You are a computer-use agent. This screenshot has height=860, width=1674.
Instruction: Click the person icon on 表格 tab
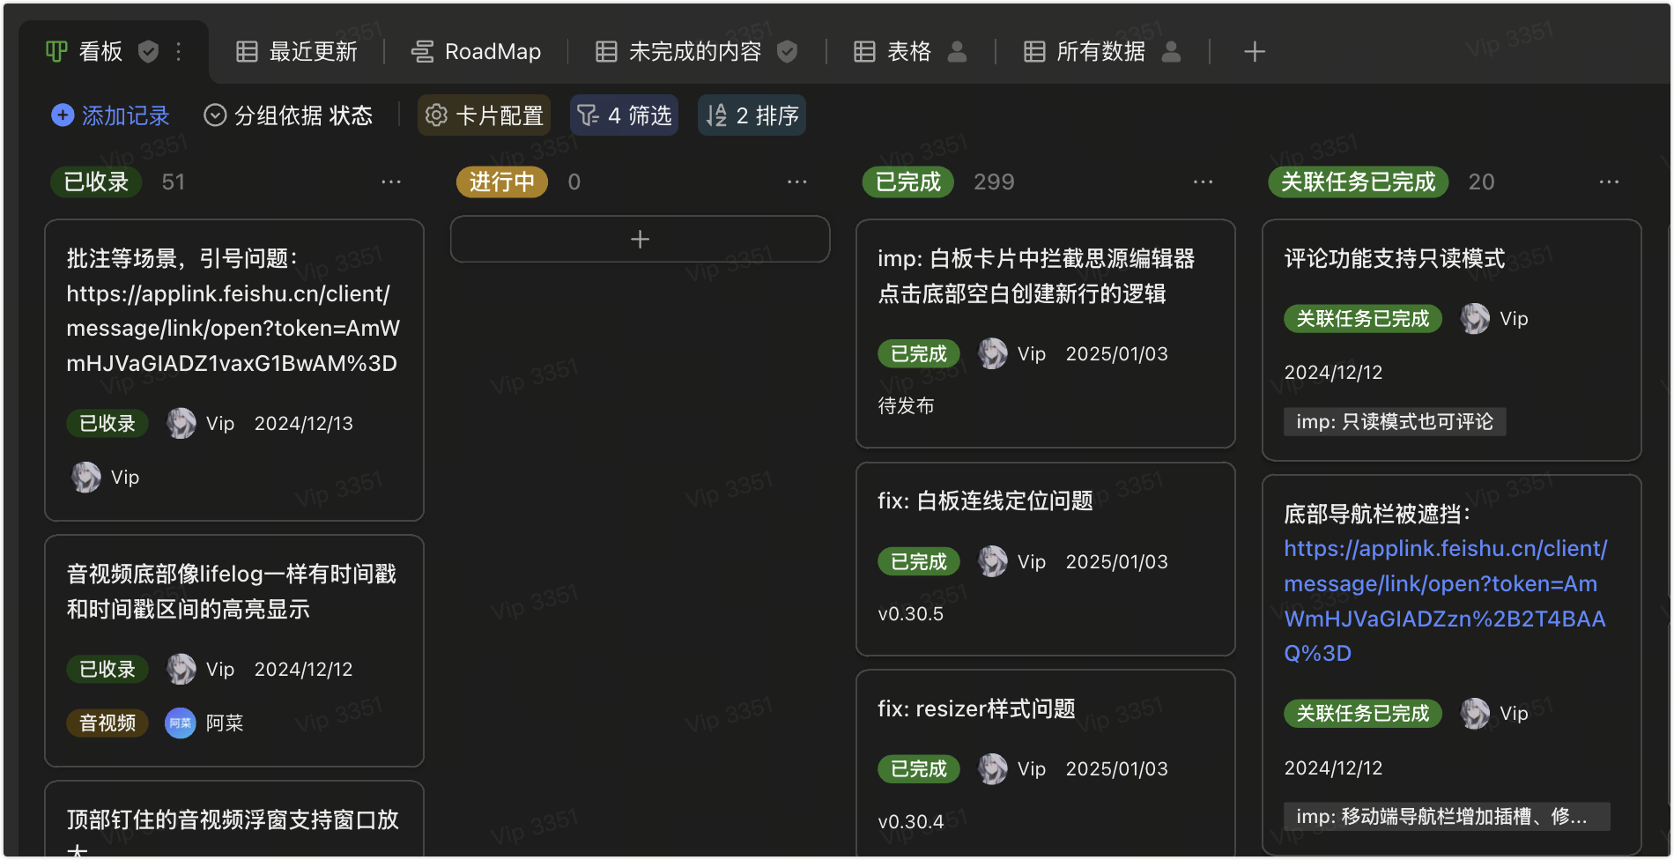957,52
